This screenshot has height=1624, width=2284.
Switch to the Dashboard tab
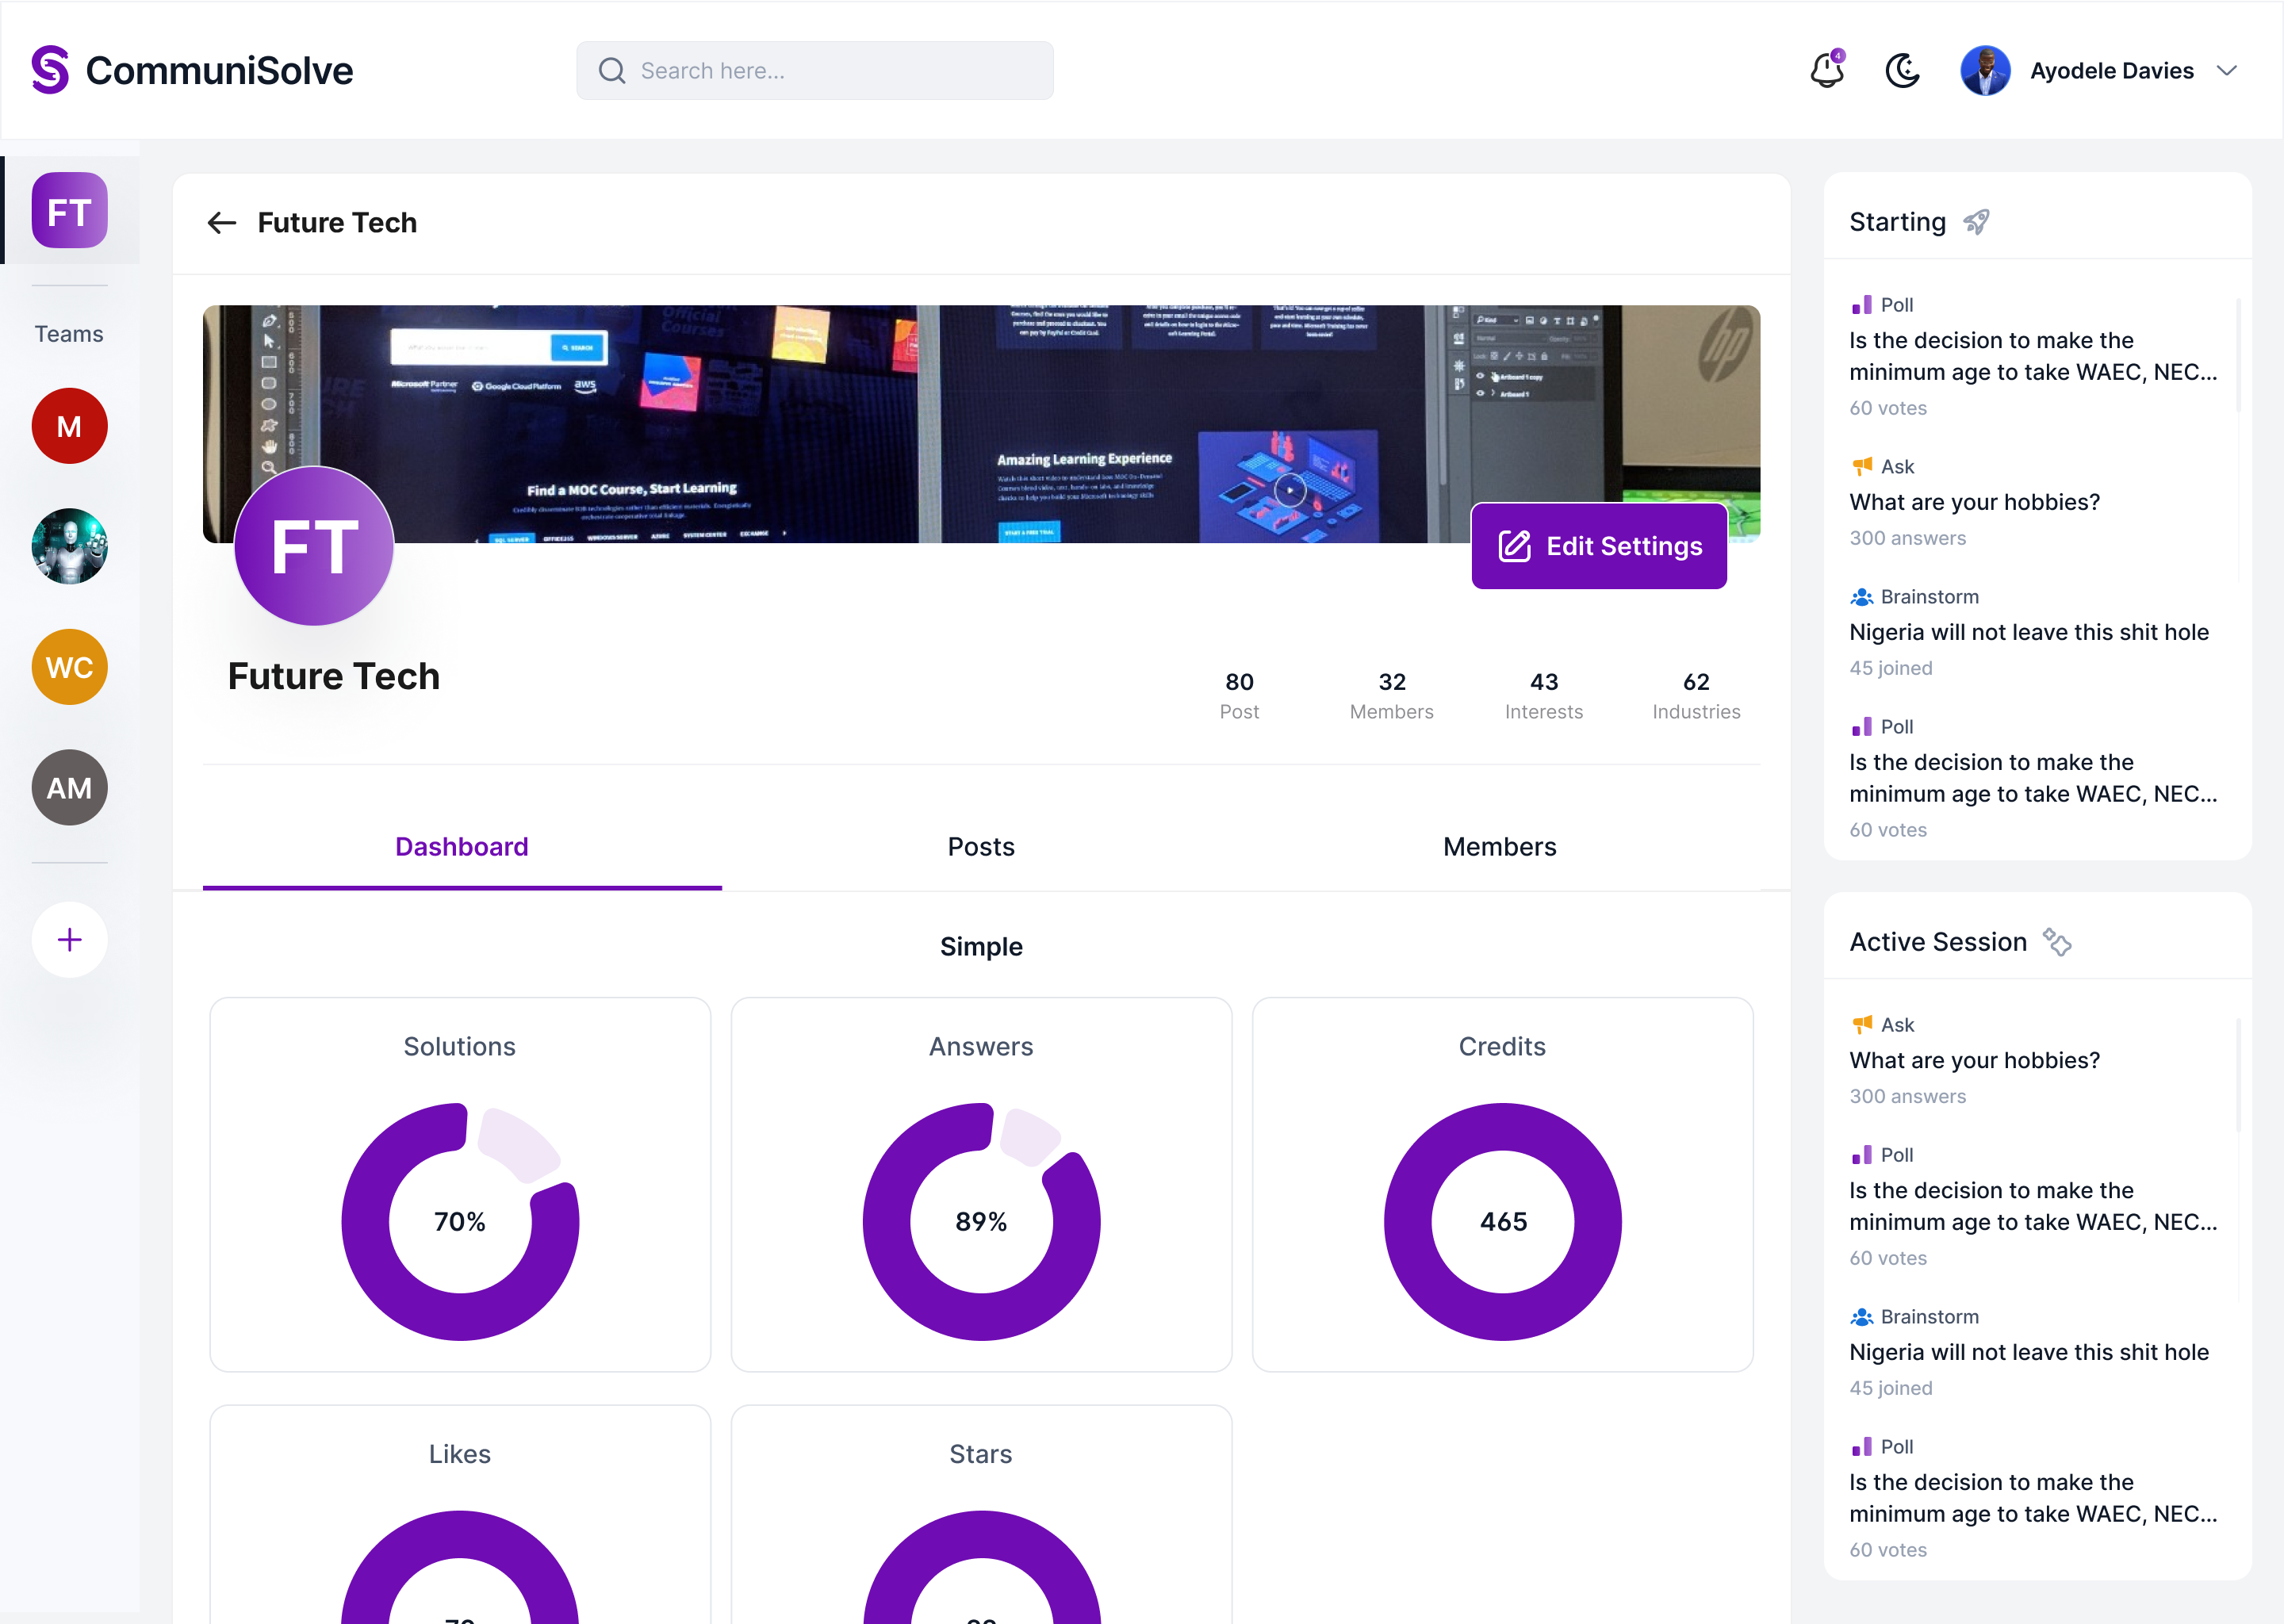pos(462,847)
